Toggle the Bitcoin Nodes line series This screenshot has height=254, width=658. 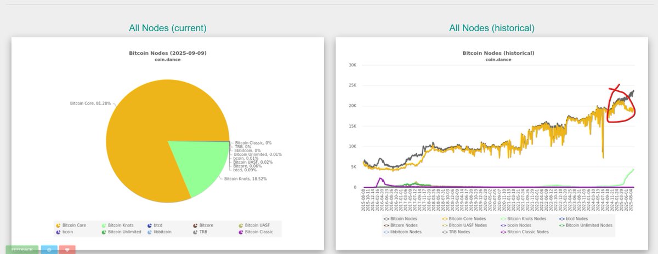[x=400, y=218]
